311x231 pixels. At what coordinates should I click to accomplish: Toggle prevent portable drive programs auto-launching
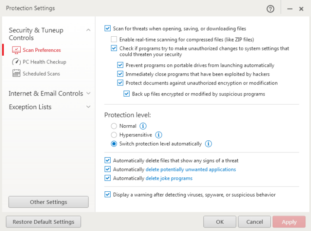pos(120,65)
